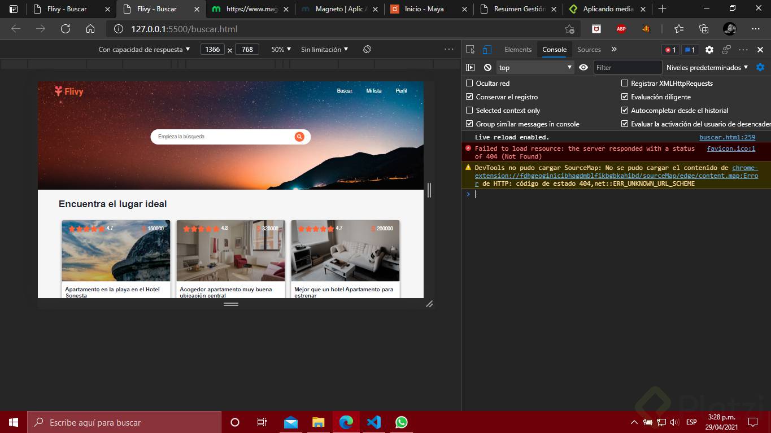Click the Flivy logo
Screen dimensions: 771x433
point(69,91)
